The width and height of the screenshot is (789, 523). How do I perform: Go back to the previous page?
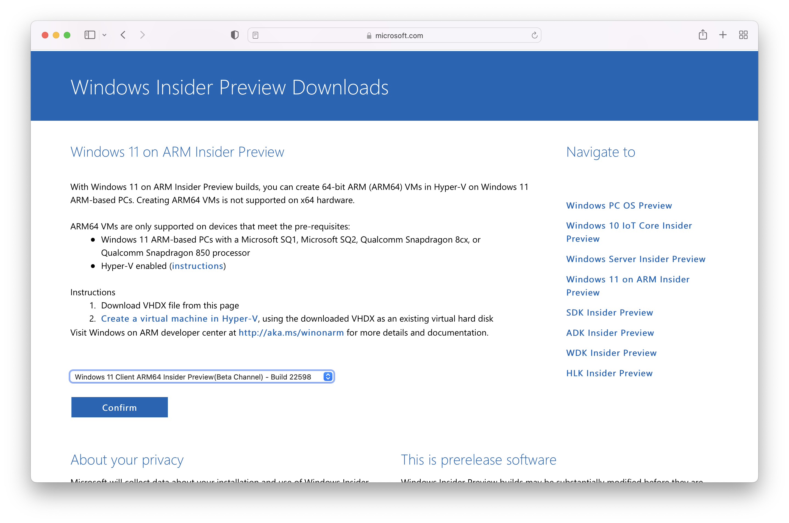click(123, 35)
